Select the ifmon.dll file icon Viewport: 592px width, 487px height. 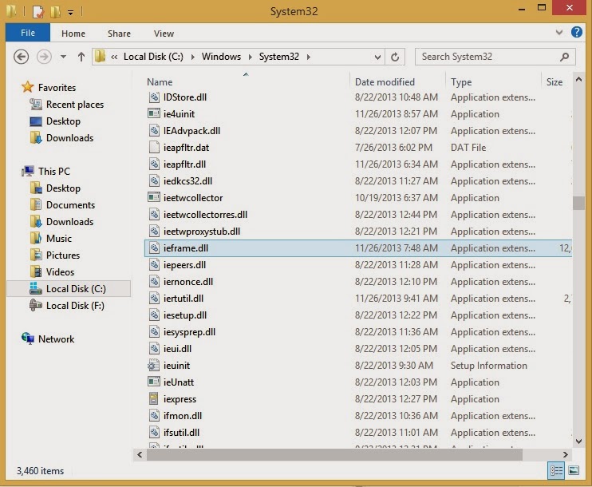pos(154,416)
